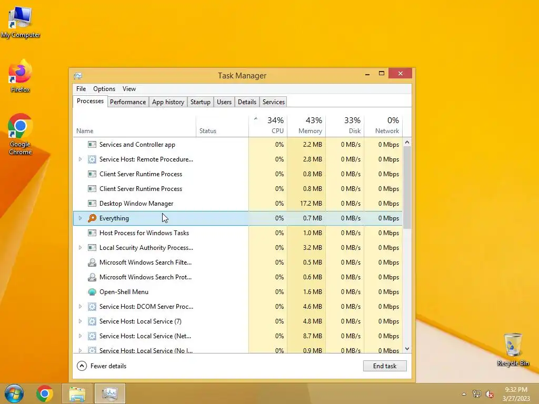Click the Microsoft Windows Search Protocol icon
This screenshot has width=539, height=404.
92,277
